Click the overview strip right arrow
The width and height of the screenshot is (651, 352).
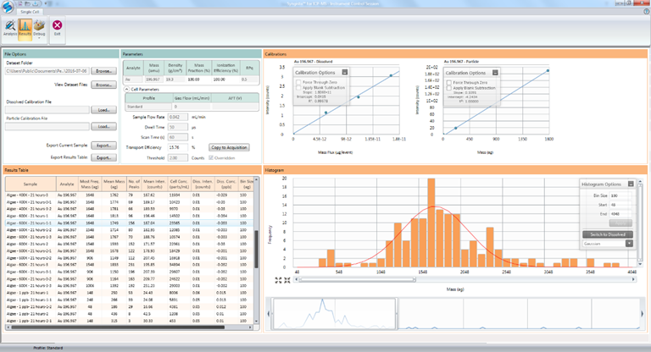point(643,314)
